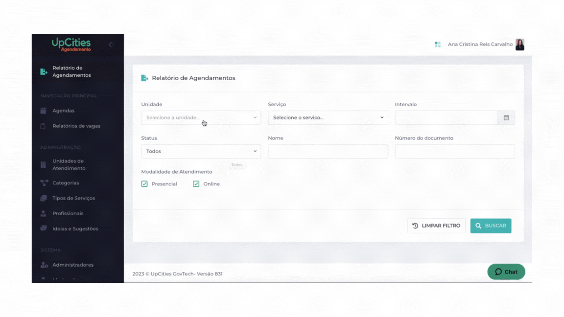This screenshot has width=564, height=317.
Task: Click the user name Ana Cristina Reis Carvalho
Action: (x=480, y=45)
